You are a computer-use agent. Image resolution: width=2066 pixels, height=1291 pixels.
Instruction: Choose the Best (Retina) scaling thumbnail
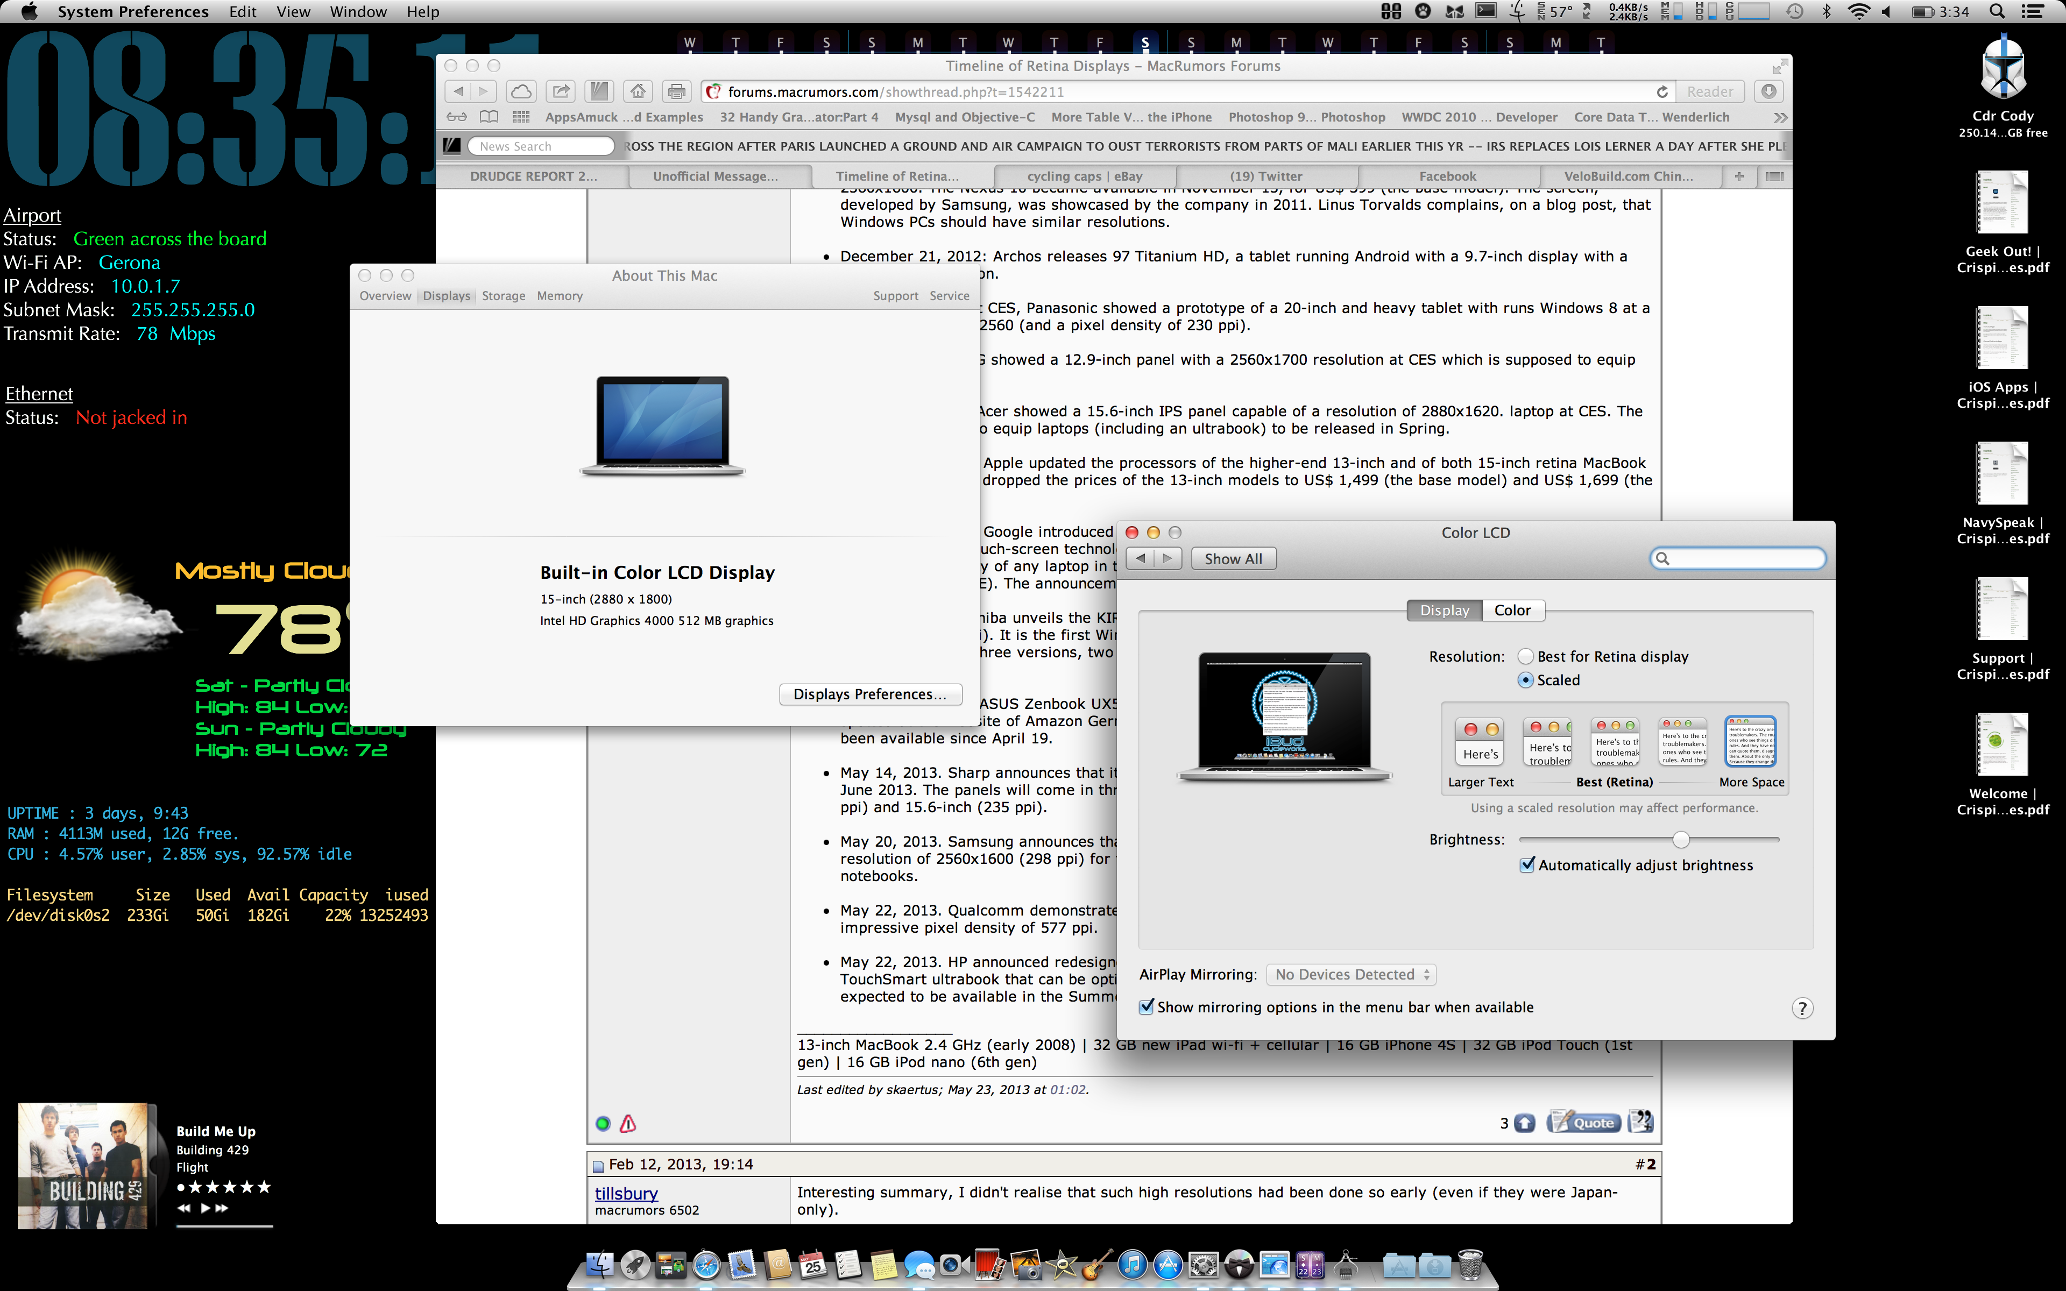tap(1615, 741)
